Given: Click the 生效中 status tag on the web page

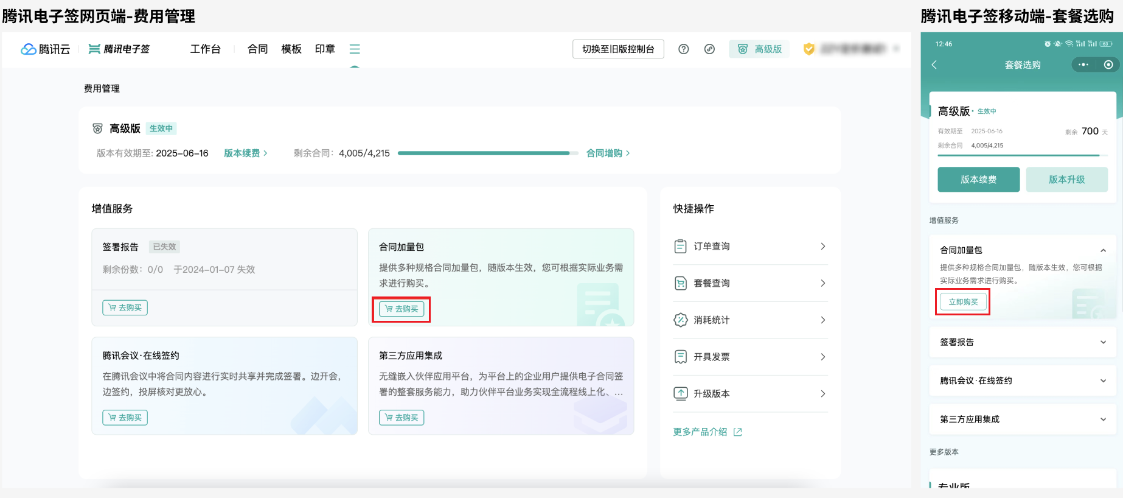Looking at the screenshot, I should click(x=161, y=128).
